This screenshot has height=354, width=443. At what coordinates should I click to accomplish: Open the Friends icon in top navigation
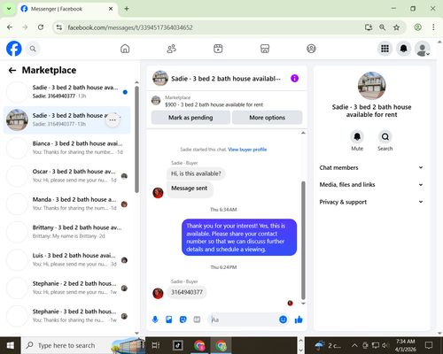172,49
